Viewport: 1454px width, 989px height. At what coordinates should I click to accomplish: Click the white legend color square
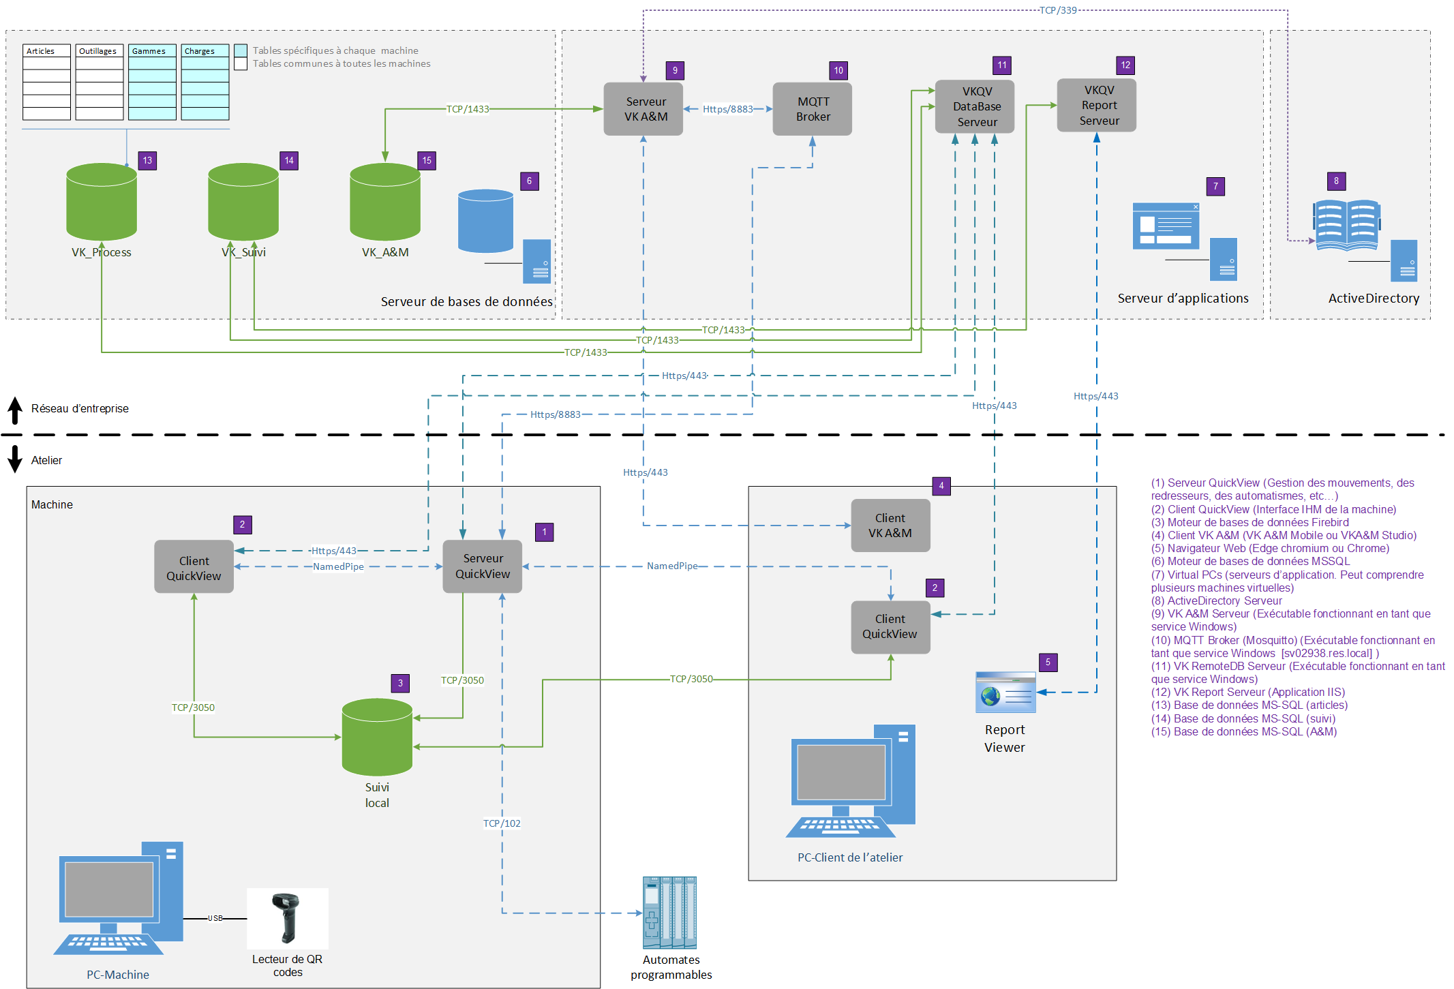(x=241, y=63)
